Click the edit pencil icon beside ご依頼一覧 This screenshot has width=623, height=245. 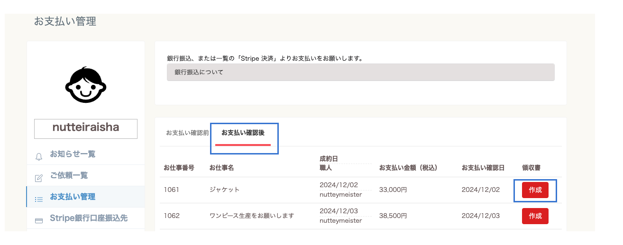39,178
